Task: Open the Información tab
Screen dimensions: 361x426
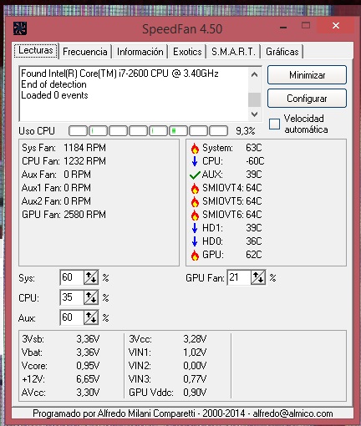Action: pyautogui.click(x=140, y=52)
